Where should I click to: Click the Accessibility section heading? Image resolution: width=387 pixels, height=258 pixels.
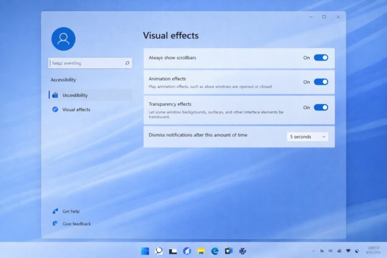[x=63, y=80]
